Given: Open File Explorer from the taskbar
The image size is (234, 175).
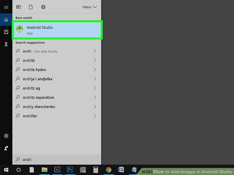Looking at the screenshot, I should tap(44, 170).
